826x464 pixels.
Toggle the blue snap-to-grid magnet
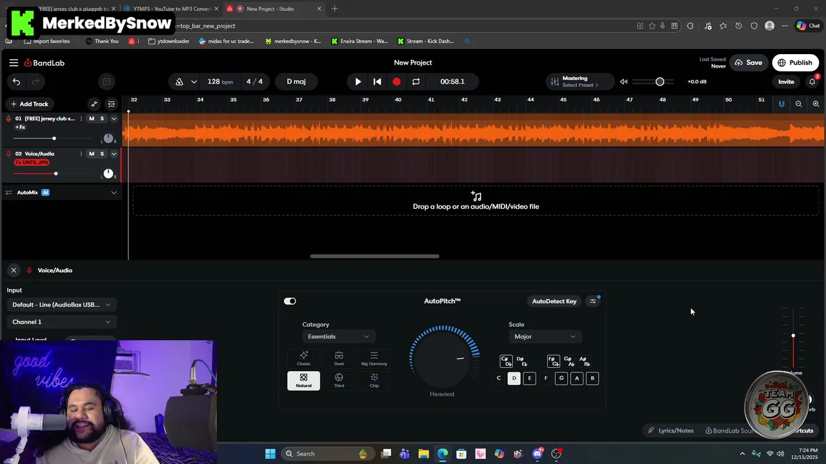[781, 104]
